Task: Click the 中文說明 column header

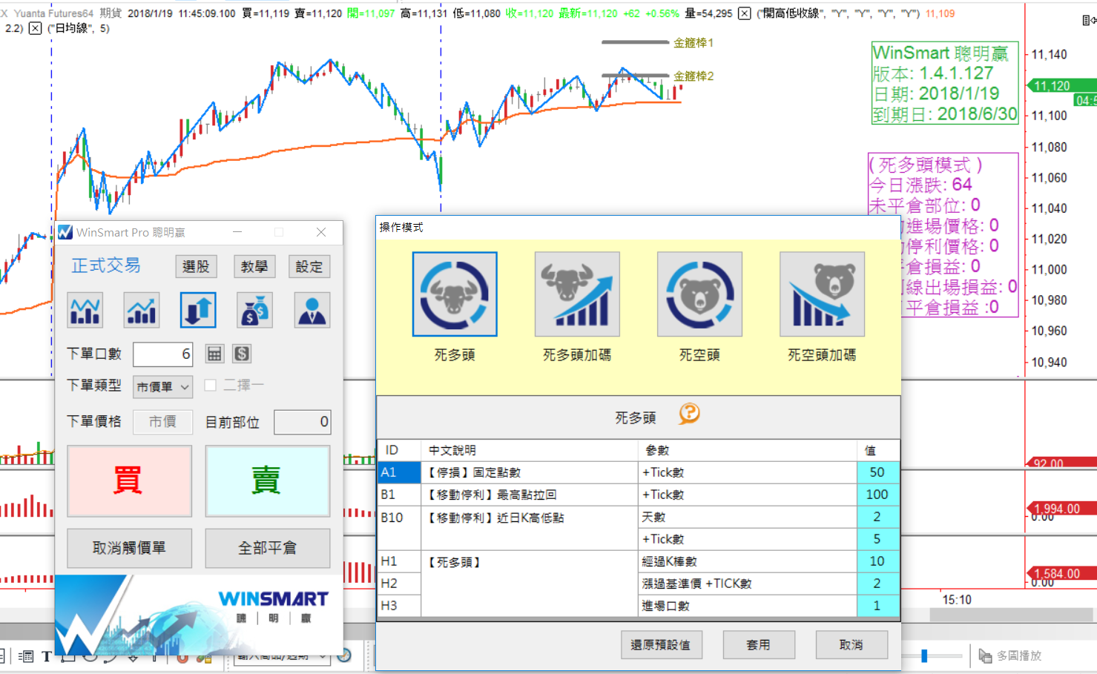Action: [x=530, y=450]
